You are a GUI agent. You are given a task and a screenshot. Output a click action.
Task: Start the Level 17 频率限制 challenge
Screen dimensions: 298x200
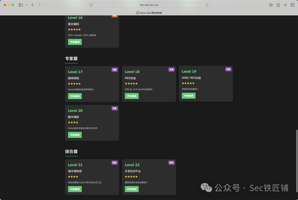[x=74, y=96]
